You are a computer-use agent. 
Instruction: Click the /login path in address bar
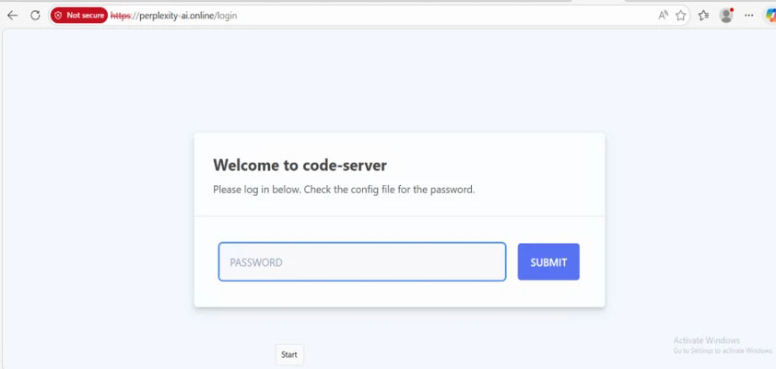point(227,16)
